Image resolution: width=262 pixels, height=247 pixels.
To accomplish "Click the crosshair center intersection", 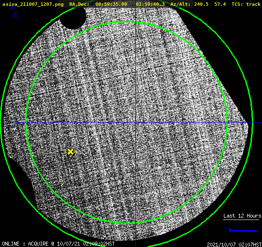I will click(x=135, y=123).
